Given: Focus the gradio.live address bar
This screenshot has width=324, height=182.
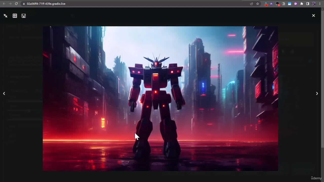Looking at the screenshot, I should click(x=127, y=4).
